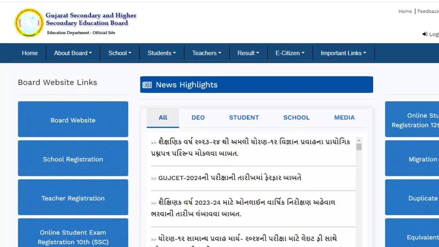Click the Gujarat Board logo emblem
This screenshot has height=247, width=439.
tap(29, 23)
